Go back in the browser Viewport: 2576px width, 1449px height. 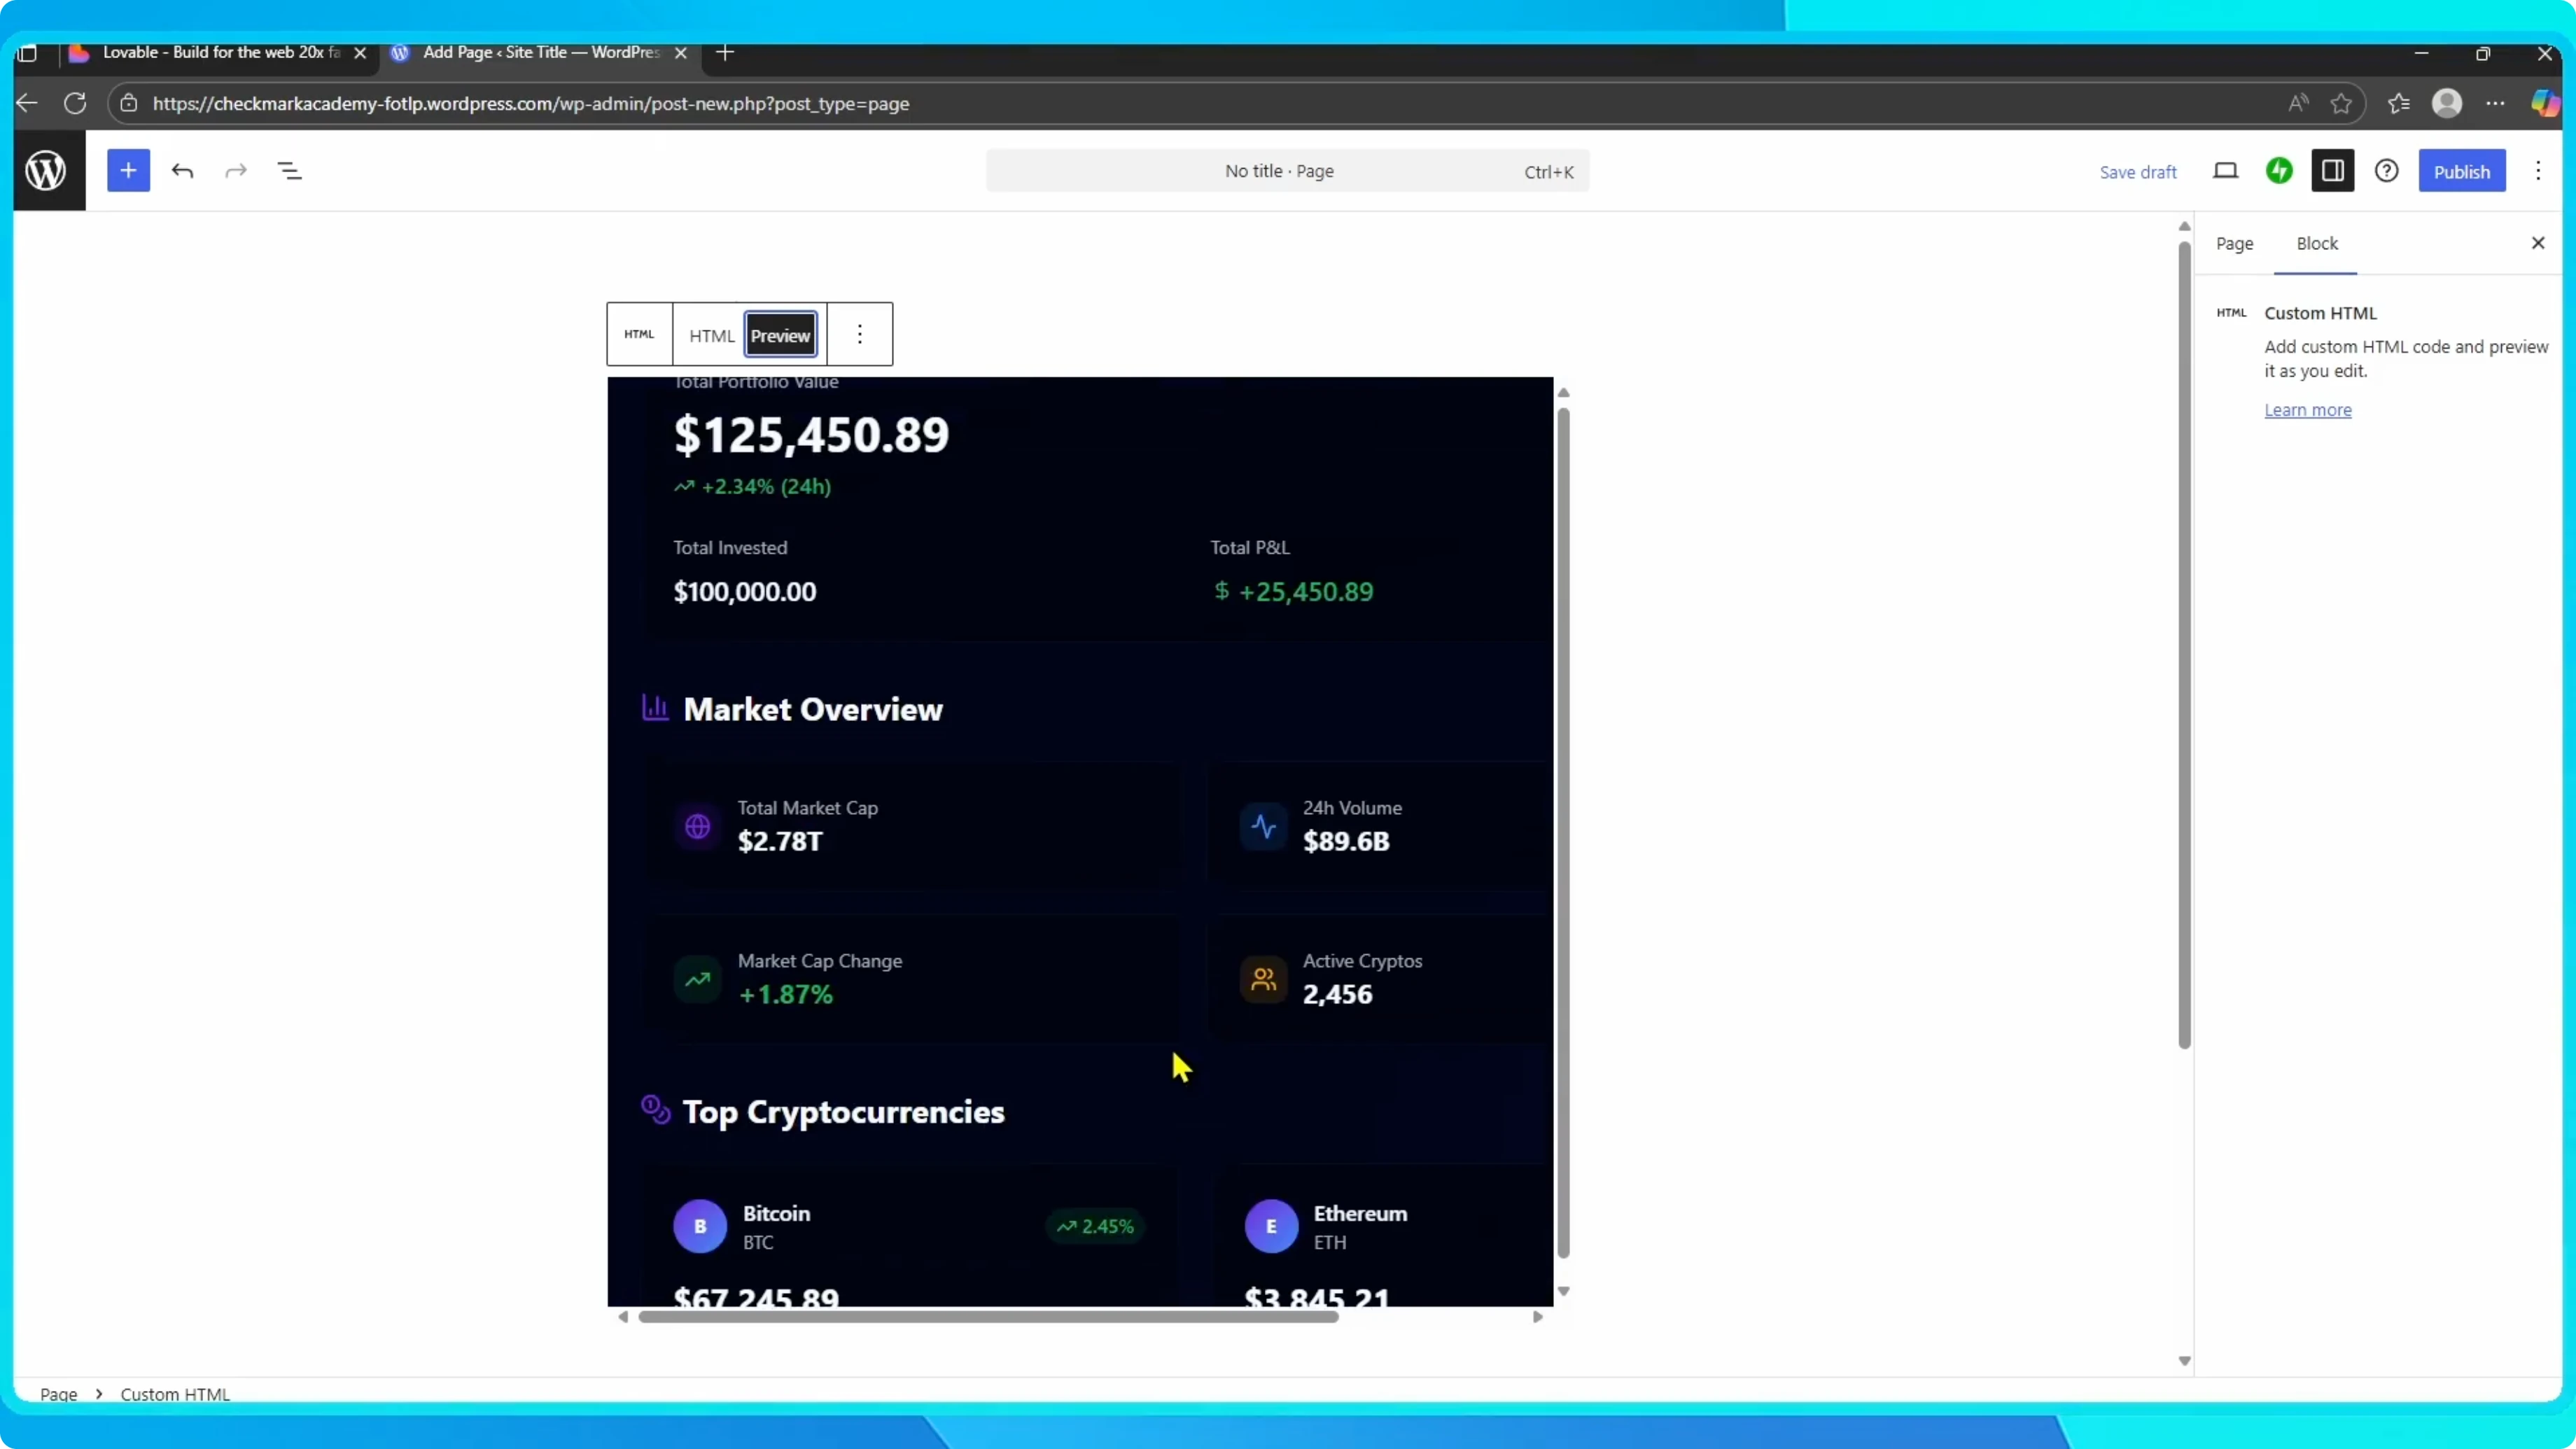[x=28, y=103]
